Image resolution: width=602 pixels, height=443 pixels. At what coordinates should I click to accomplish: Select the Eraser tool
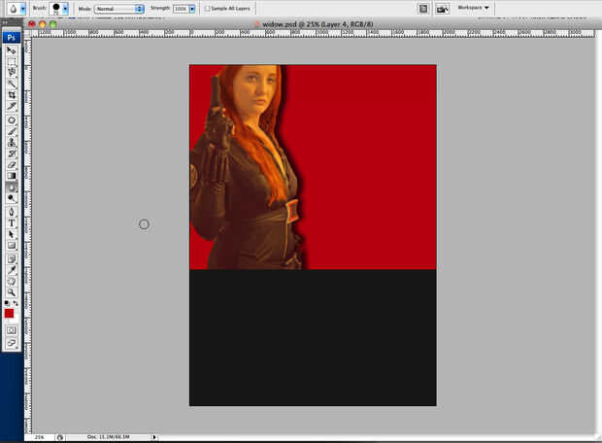click(11, 165)
